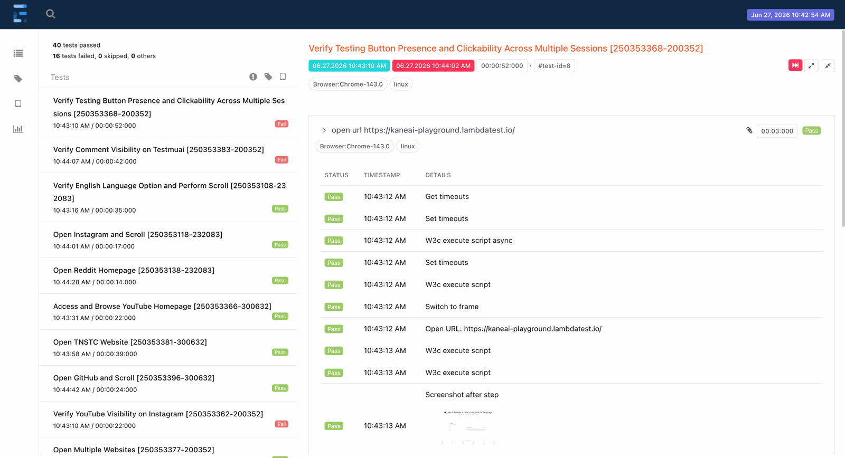Click the linux chip under test title
This screenshot has width=845, height=458.
tap(401, 84)
